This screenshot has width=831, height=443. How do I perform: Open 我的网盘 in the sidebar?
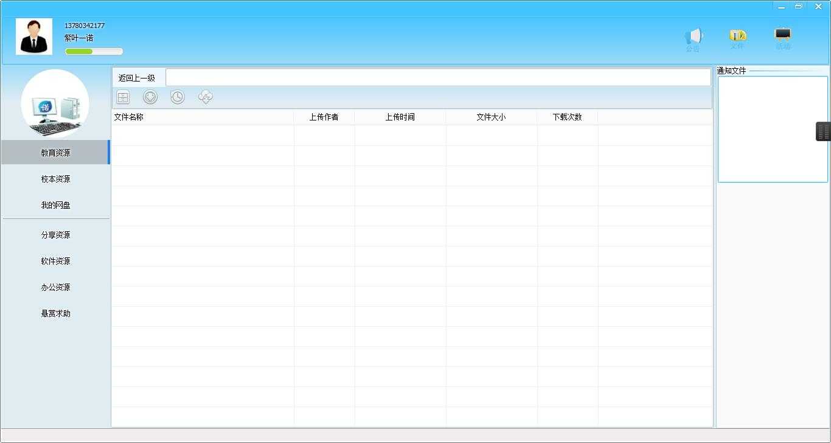point(55,205)
